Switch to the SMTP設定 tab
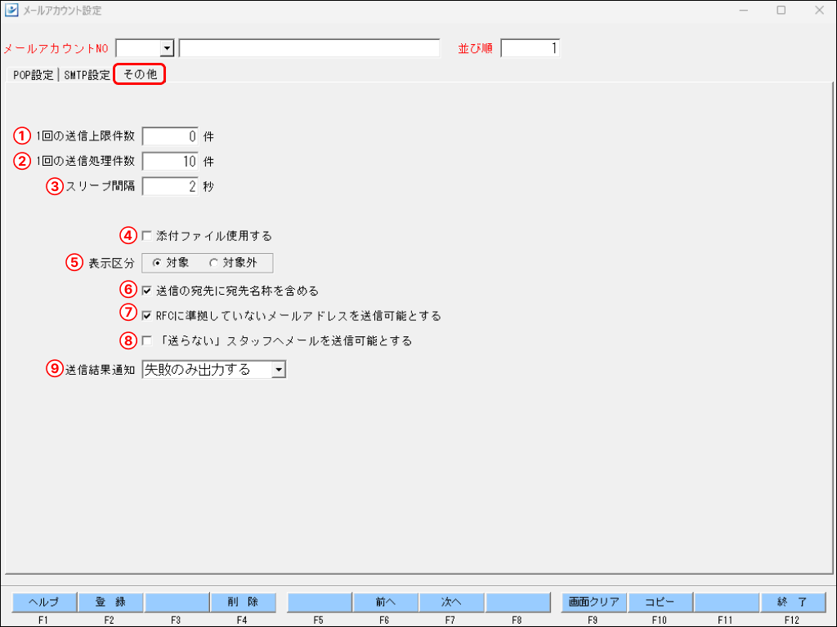 point(87,74)
